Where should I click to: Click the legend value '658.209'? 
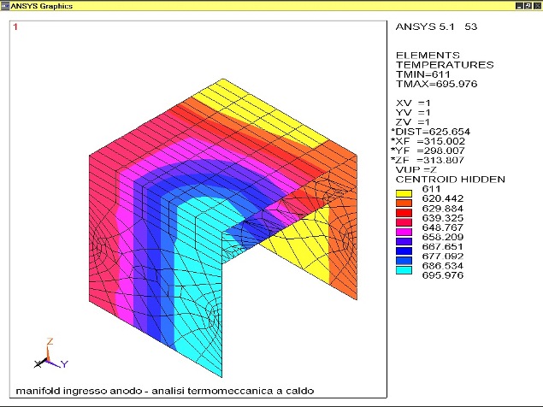click(443, 237)
